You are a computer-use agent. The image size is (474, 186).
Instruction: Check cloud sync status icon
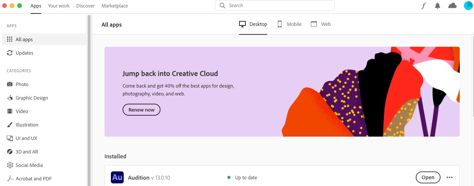click(x=453, y=6)
